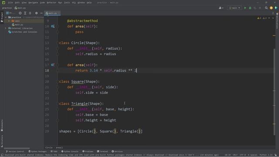Fold the area method at line 10
The height and width of the screenshot is (157, 279).
click(x=58, y=26)
